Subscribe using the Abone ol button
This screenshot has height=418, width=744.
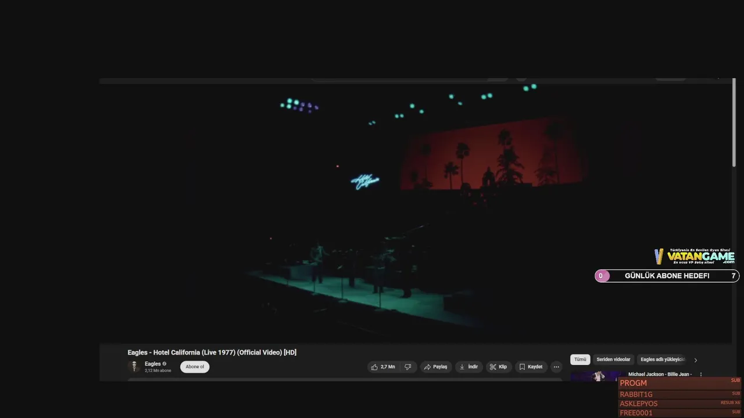click(195, 367)
